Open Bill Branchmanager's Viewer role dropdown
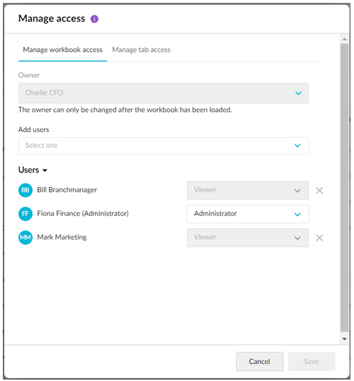This screenshot has height=381, width=354. pos(248,190)
